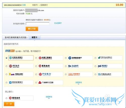
Task: Click the 广发银行 CGB logo box
Action: (x=51, y=83)
